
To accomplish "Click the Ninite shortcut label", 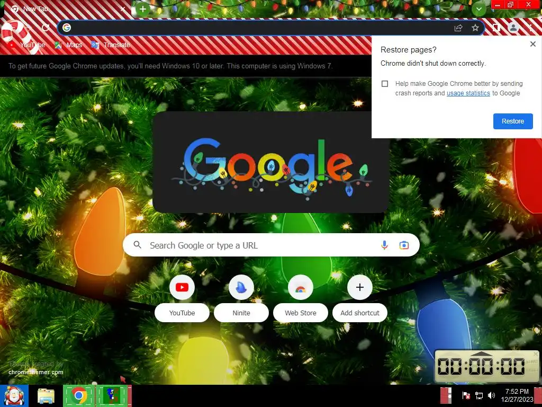I will [241, 313].
